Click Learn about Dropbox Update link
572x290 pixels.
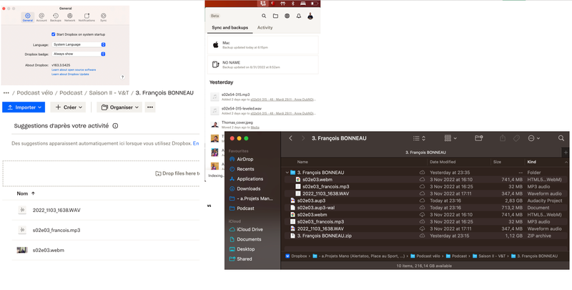pos(70,74)
